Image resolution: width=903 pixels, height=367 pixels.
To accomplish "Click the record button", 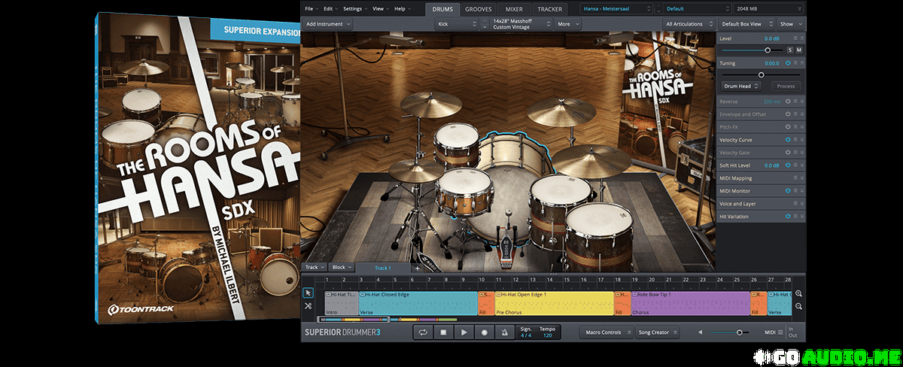I will coord(485,332).
